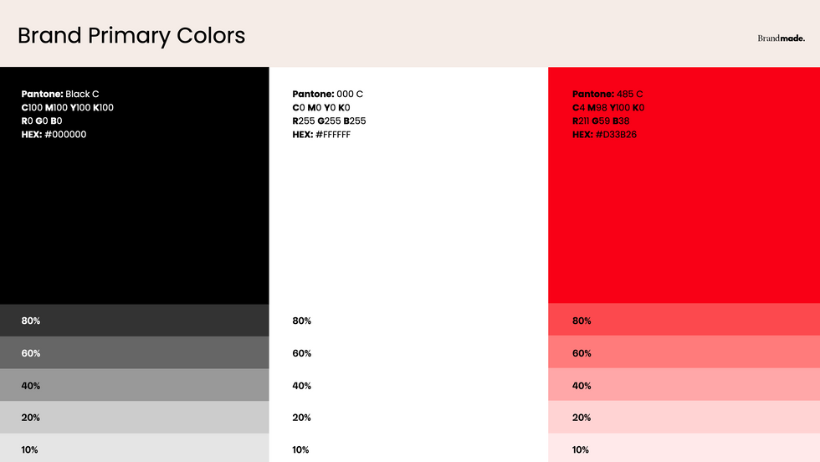Choose the 20% black tint strip

click(134, 417)
